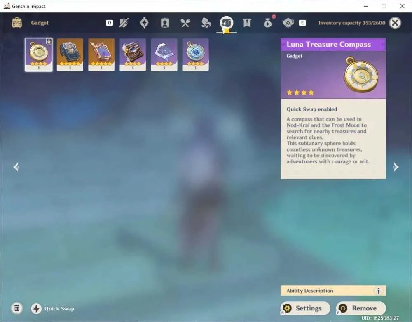
Task: Toggle Quick Swap mode
Action: pyautogui.click(x=53, y=308)
